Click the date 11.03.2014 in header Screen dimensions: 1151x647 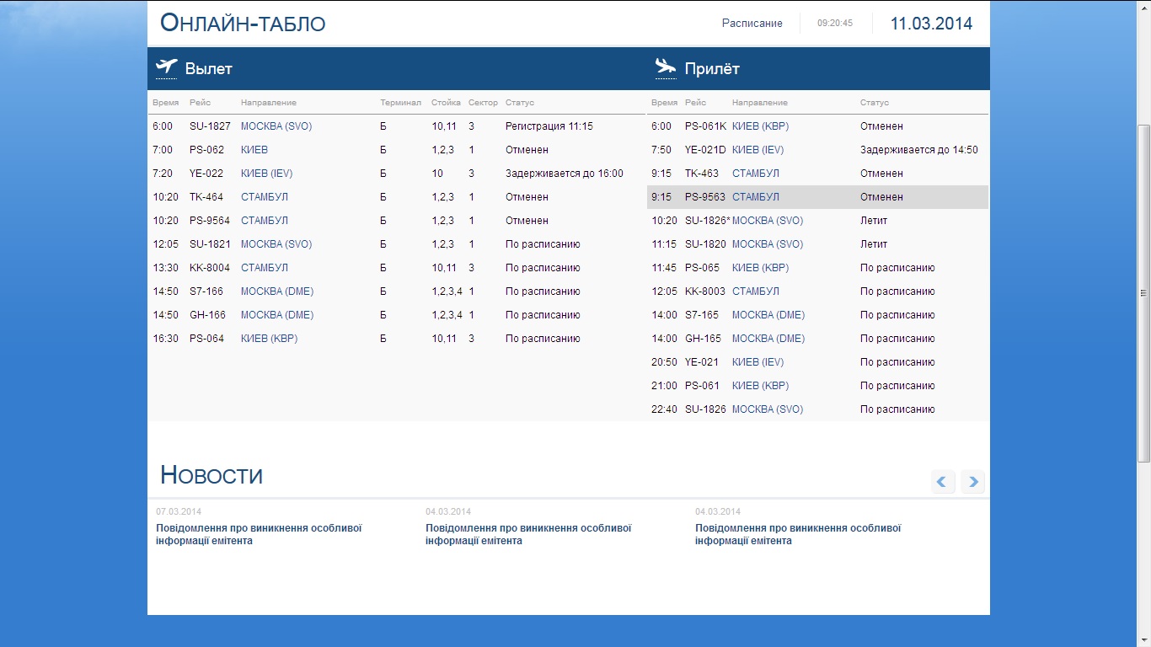(931, 24)
